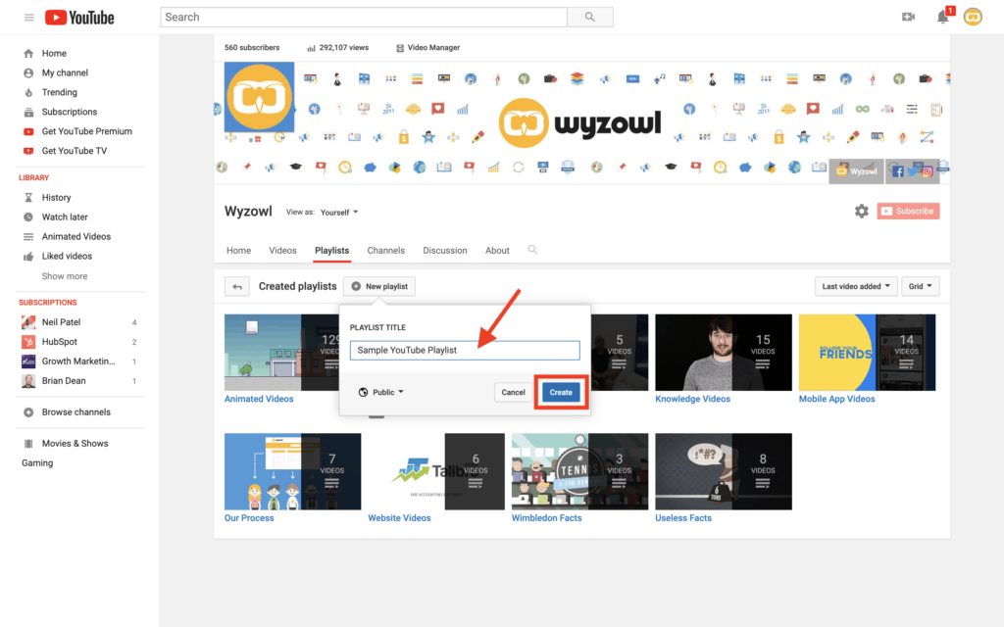The height and width of the screenshot is (627, 1004).
Task: Open the Mobile App Videos playlist thumbnail
Action: (867, 353)
